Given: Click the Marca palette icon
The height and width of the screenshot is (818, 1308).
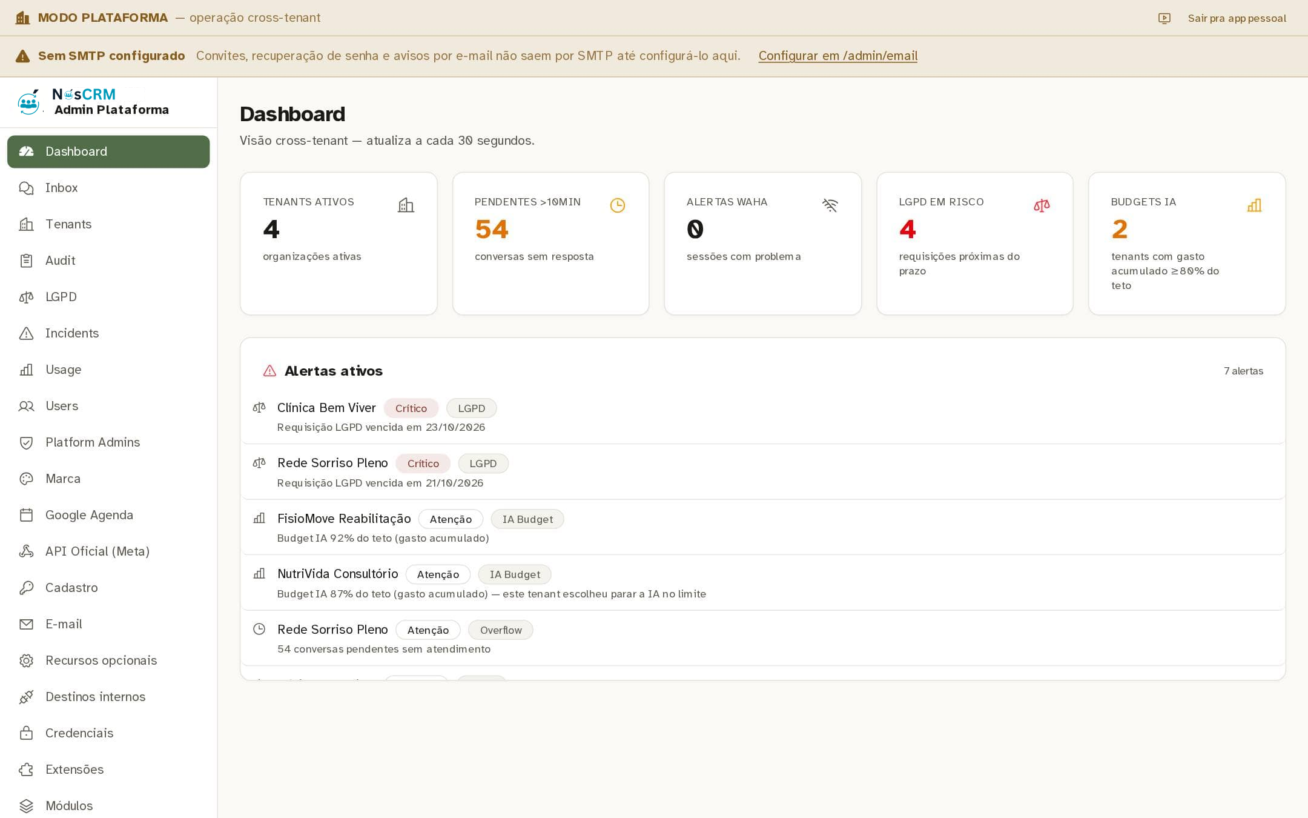Looking at the screenshot, I should [x=26, y=479].
